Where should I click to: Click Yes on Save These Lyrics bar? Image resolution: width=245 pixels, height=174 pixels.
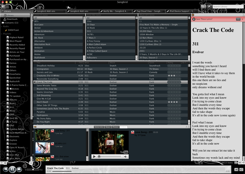click(x=238, y=19)
